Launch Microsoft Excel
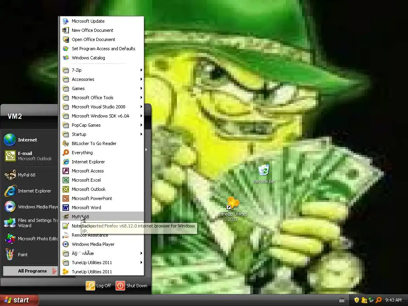408x306 pixels. 102,180
